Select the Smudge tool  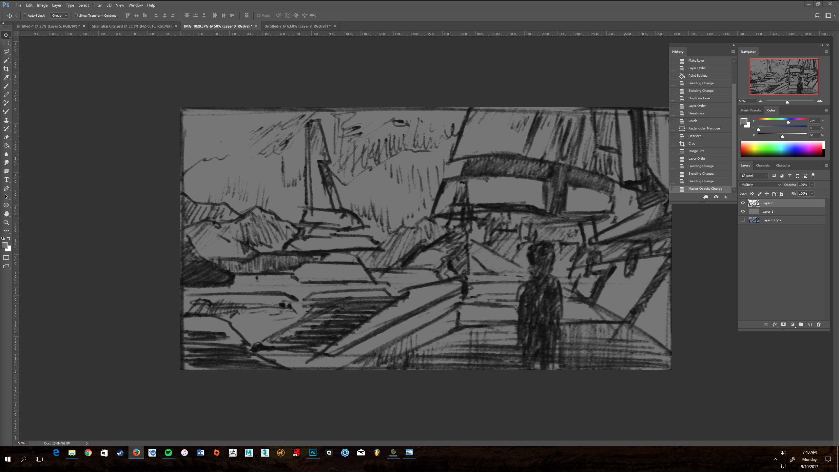pos(6,163)
